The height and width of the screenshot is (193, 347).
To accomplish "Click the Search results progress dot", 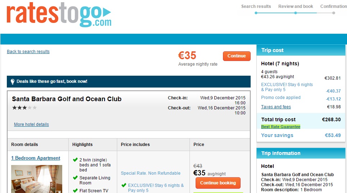I will tap(256, 13).
